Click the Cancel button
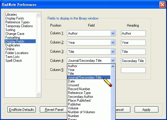Viewport: 167px width, 120px height. pyautogui.click(x=123, y=110)
